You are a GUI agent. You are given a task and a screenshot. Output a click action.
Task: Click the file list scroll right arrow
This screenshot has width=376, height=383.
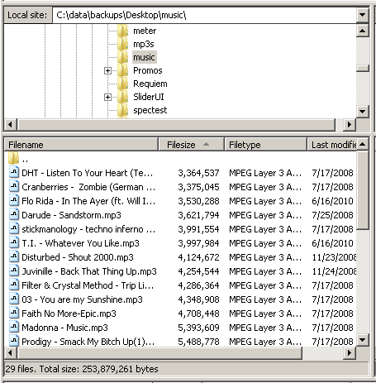(350, 352)
